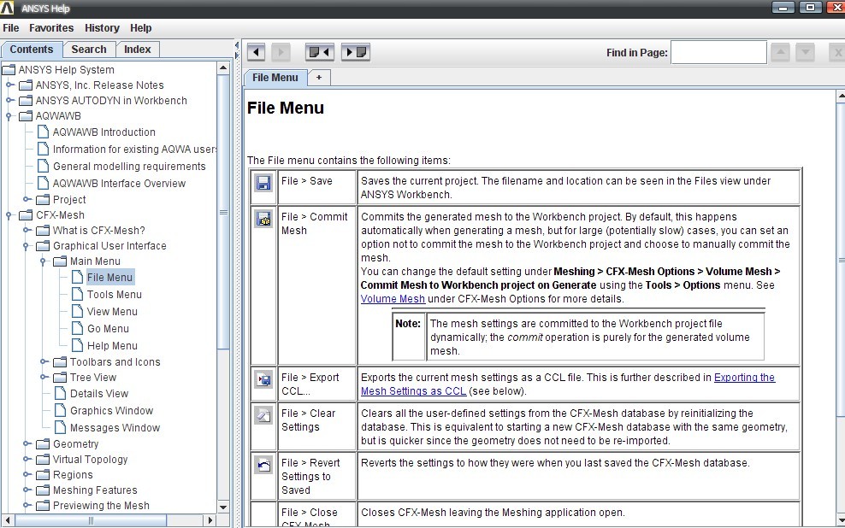Screen dimensions: 845x528
Task: Open the History menu
Action: pyautogui.click(x=102, y=28)
